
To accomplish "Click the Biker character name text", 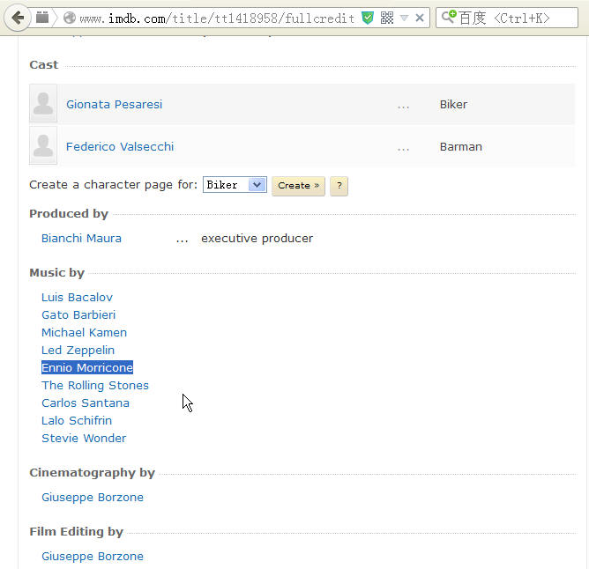I will coord(453,104).
